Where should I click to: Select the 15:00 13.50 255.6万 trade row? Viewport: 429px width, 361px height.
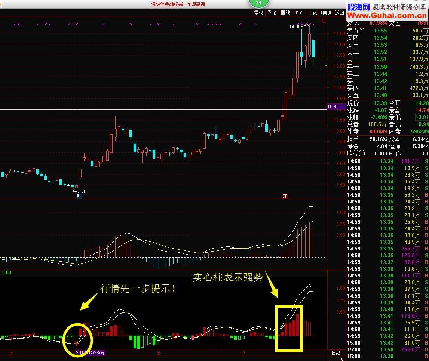(387, 349)
